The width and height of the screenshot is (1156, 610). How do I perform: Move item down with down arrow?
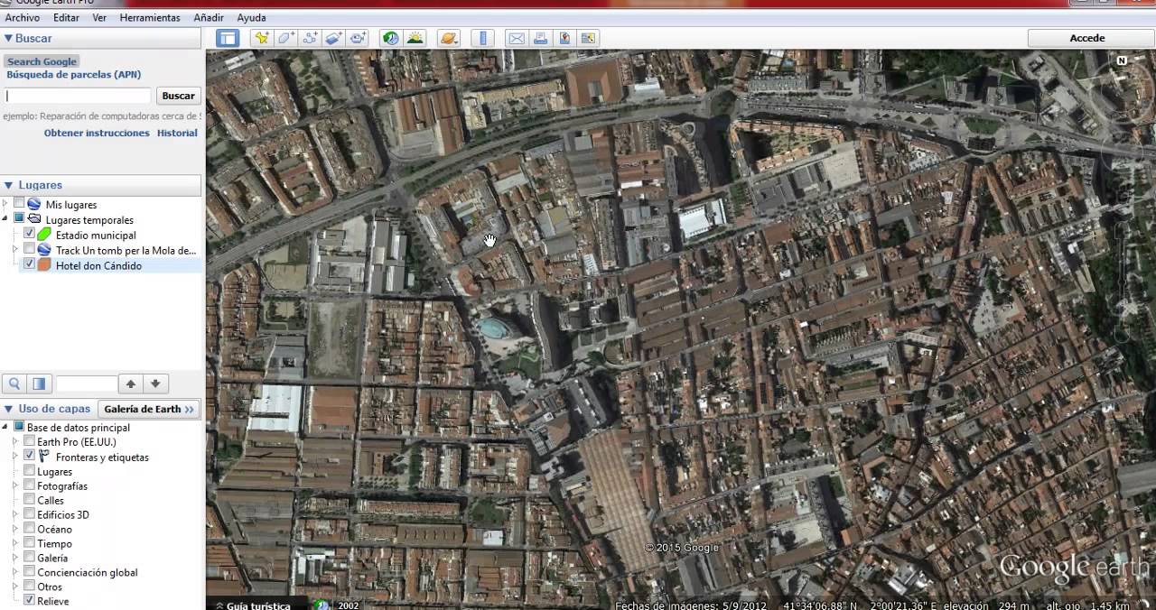[155, 384]
